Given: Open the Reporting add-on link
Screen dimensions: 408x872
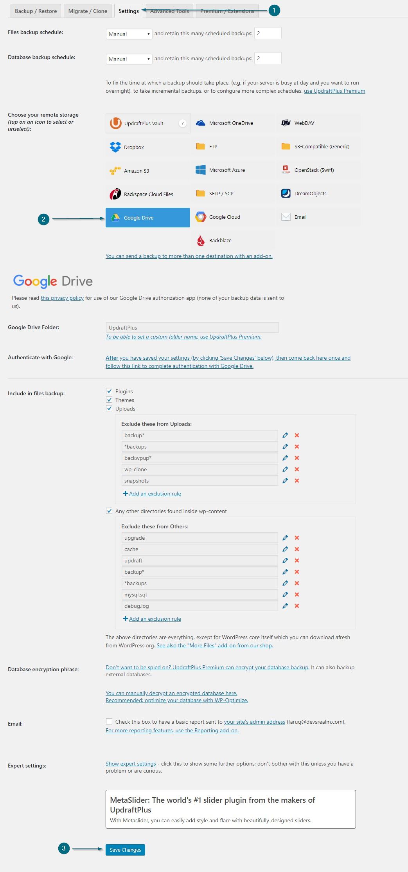Looking at the screenshot, I should tap(172, 730).
